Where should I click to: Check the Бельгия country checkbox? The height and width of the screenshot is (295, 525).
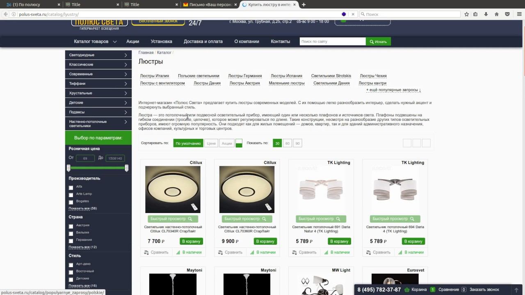(71, 234)
